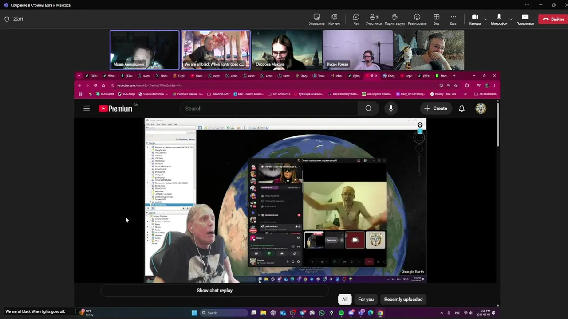Viewport: 568px width, 319px height.
Task: Open browser extensions puzzle icon
Action: pyautogui.click(x=467, y=86)
